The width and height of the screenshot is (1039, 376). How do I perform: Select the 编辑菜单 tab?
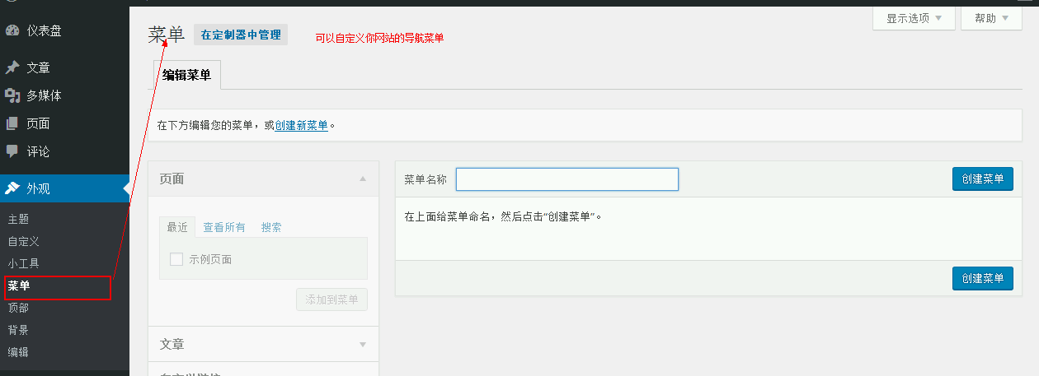pyautogui.click(x=186, y=75)
